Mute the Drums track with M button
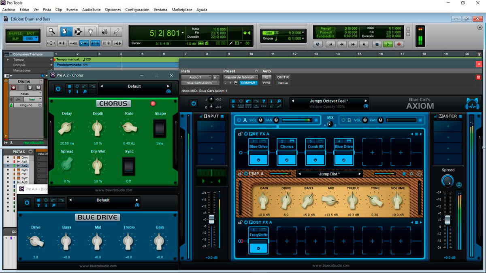The width and height of the screenshot is (486, 273). [38, 87]
